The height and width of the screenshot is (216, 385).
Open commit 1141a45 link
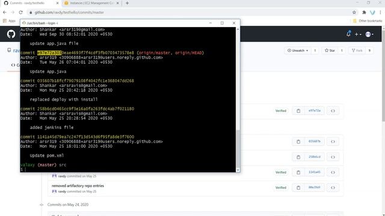point(315,172)
